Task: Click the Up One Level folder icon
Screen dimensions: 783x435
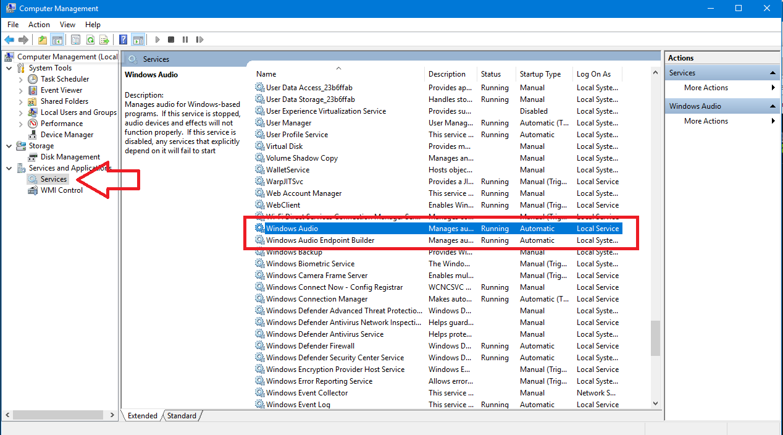Action: [42, 40]
